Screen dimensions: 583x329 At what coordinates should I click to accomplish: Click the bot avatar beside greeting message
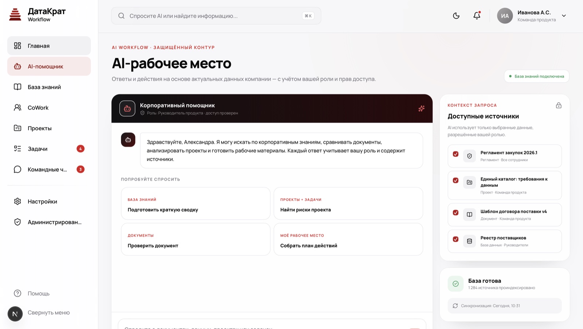128,140
